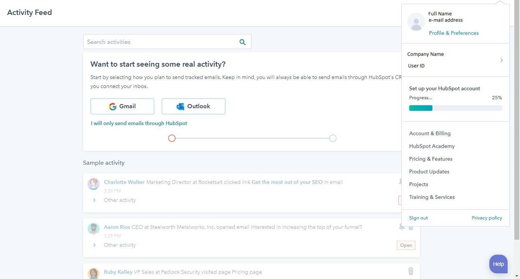Open the Company Name submenu arrow
This screenshot has height=279, width=520.
pyautogui.click(x=502, y=60)
